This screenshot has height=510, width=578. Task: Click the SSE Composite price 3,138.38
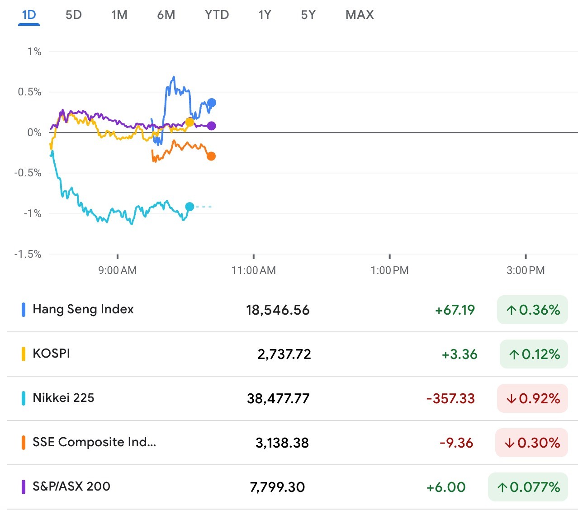[x=282, y=443]
